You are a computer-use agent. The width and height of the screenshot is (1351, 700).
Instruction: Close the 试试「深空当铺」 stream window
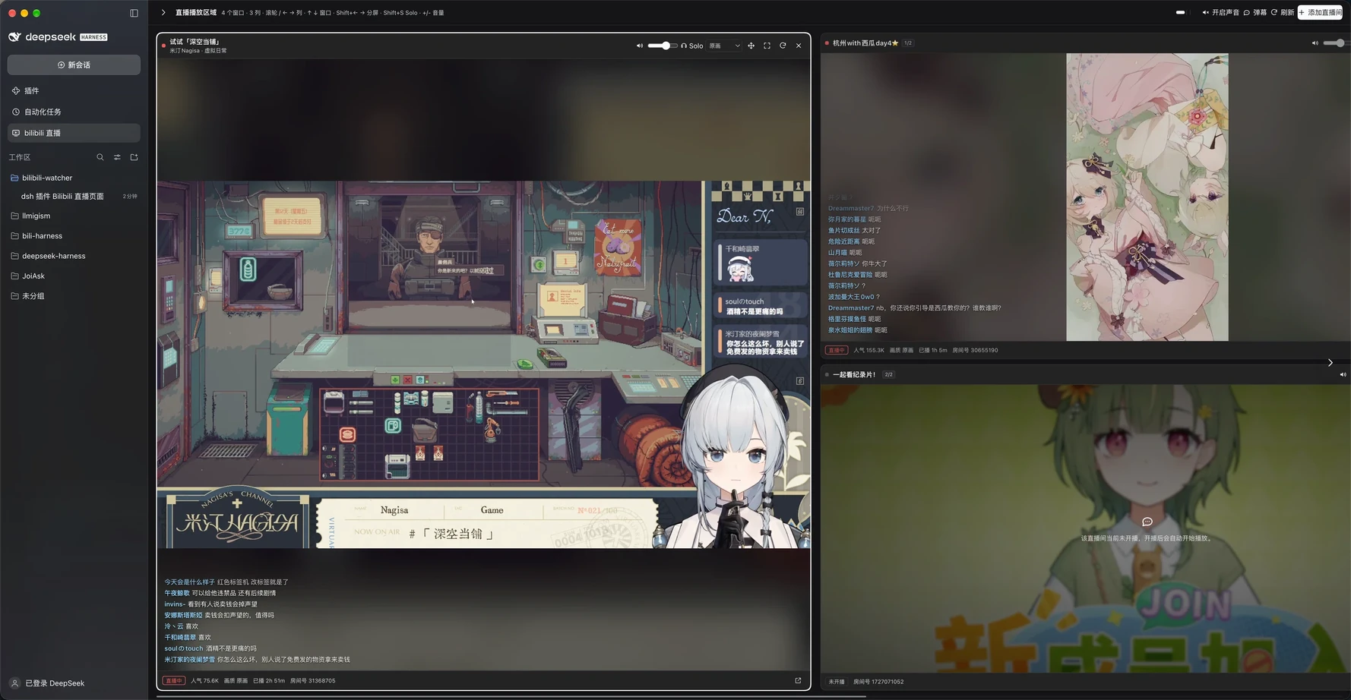point(799,46)
